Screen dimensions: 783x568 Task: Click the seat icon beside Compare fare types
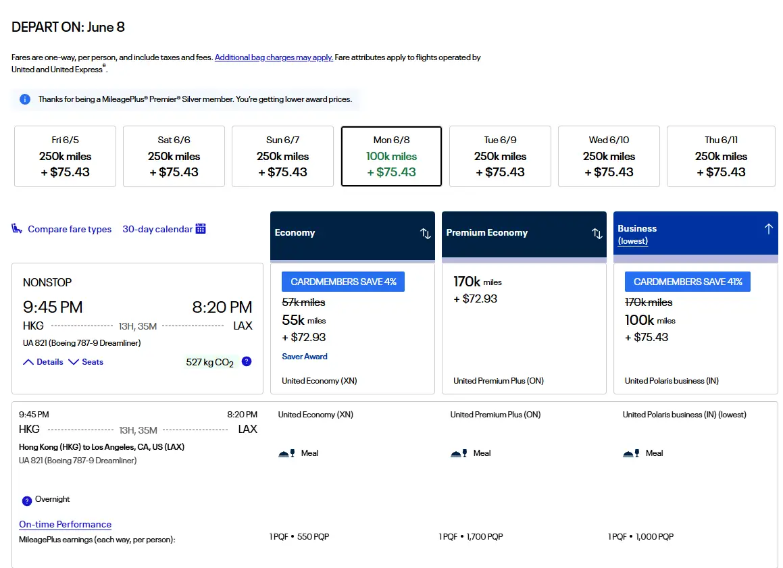pyautogui.click(x=17, y=229)
